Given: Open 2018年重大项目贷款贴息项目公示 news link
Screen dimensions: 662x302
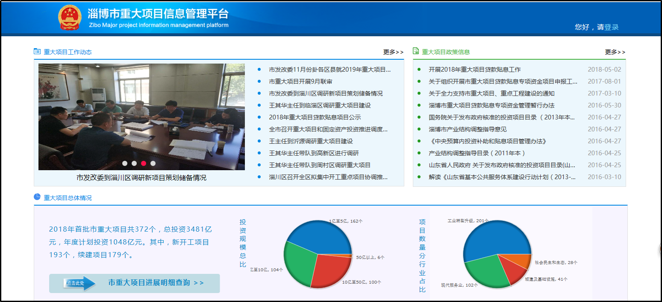Looking at the screenshot, I should click(315, 117).
